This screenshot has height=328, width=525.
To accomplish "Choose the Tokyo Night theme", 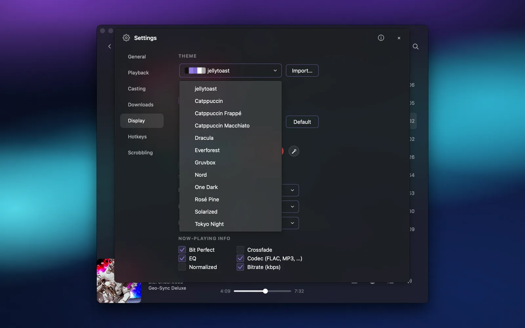I will coord(230,224).
